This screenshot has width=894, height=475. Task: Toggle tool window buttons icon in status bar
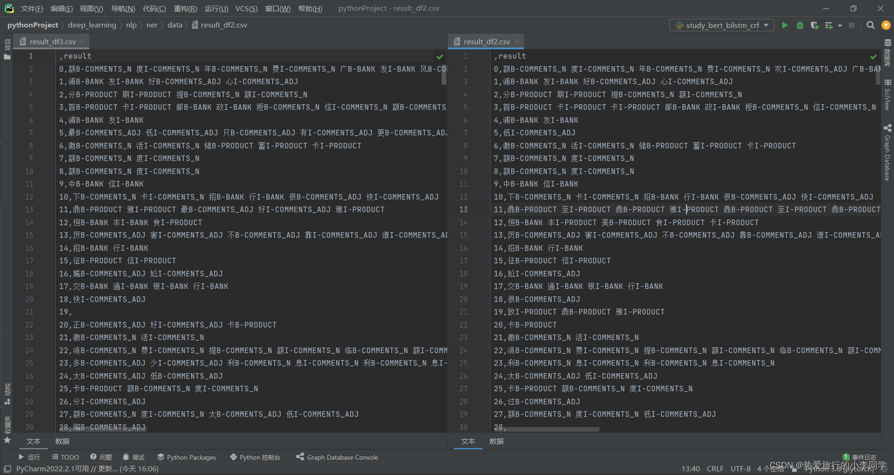coord(7,468)
